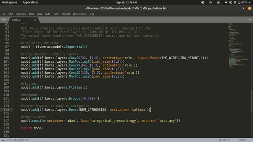
Task: Click the Conv2D(128 code line
Action: coord(80,73)
